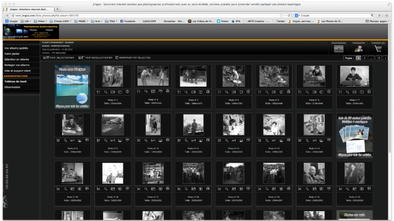The image size is (394, 221).
Task: Click gift icon under Photo n° 4
Action: [248, 92]
